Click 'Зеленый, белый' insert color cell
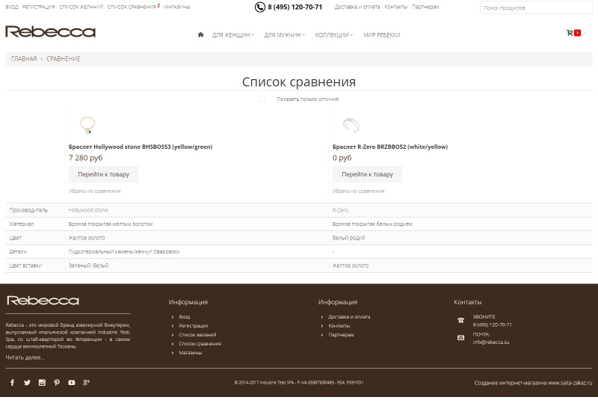This screenshot has height=403, width=598. (x=88, y=265)
